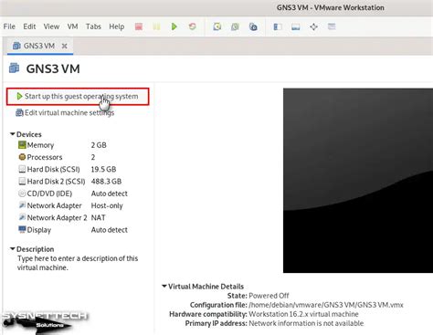Open the VM menu
The image size is (433, 335).
point(72,26)
